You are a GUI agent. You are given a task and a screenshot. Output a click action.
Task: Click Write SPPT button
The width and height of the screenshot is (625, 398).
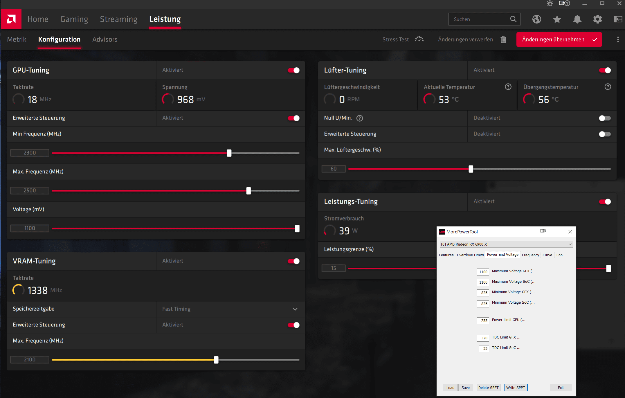point(516,388)
